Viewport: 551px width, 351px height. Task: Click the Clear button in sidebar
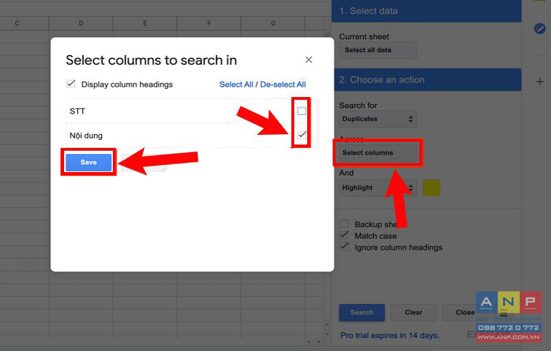413,312
